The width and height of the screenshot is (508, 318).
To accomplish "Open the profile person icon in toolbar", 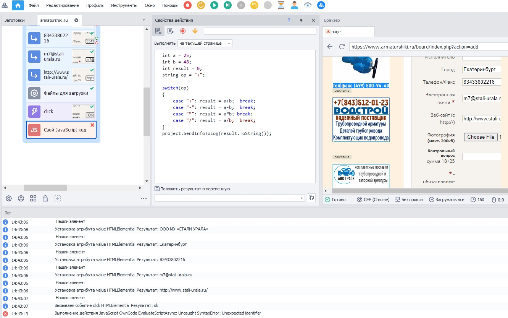I will pos(294,5).
